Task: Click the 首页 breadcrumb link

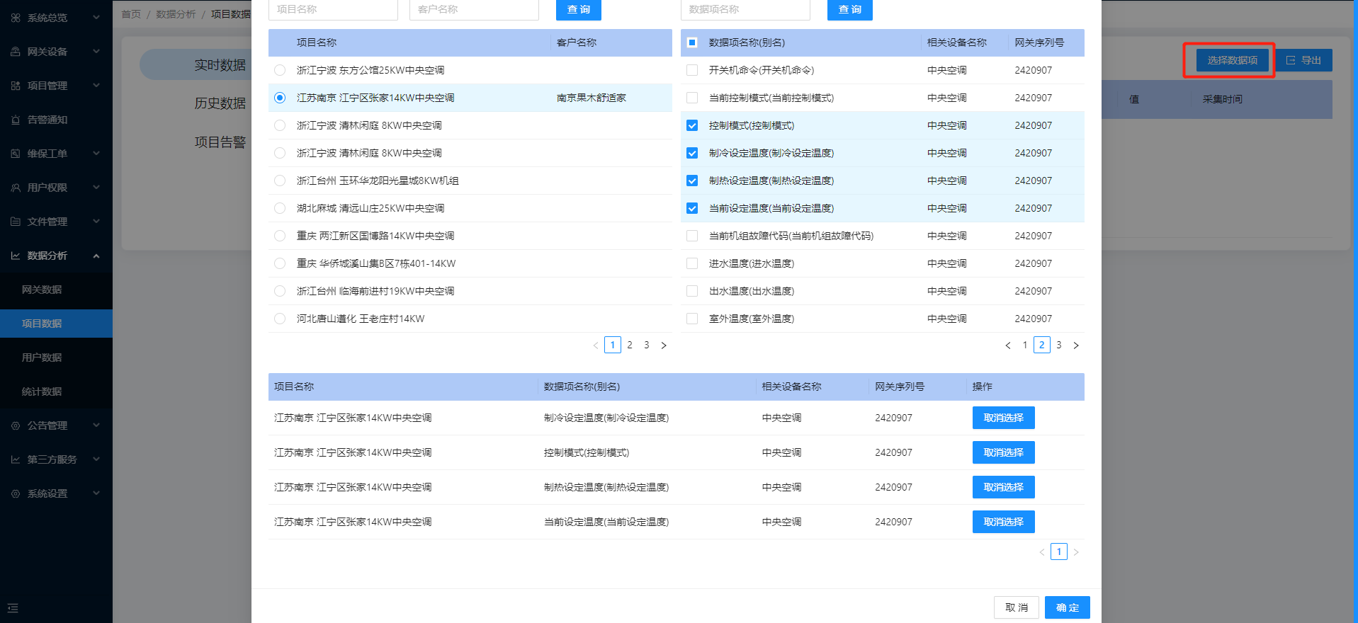Action: point(131,14)
